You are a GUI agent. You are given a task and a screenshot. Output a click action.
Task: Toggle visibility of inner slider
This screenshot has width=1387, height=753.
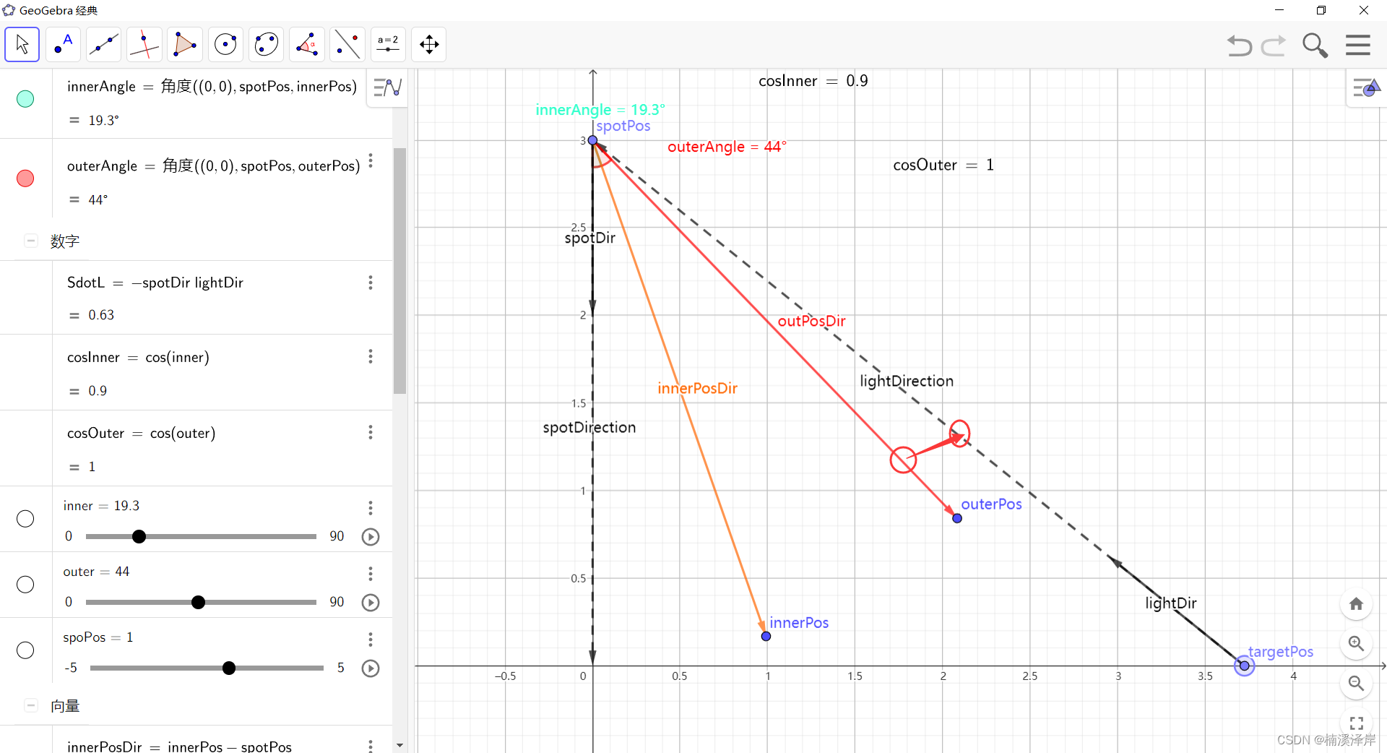click(x=25, y=519)
